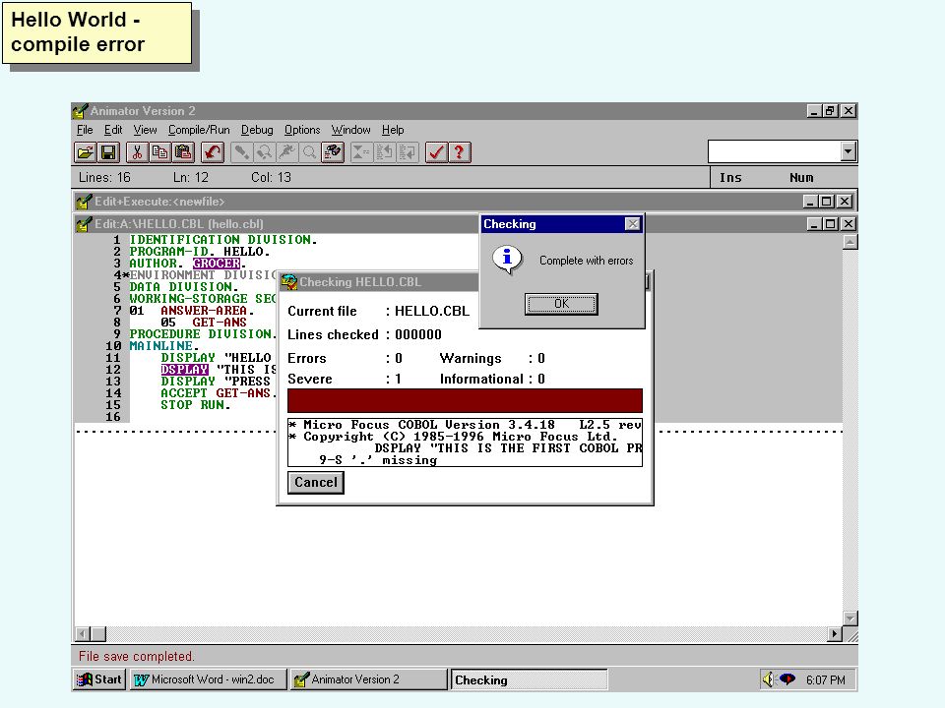
Task: Click the greyed hourglass-shaped toolbar icon
Action: pyautogui.click(x=361, y=152)
